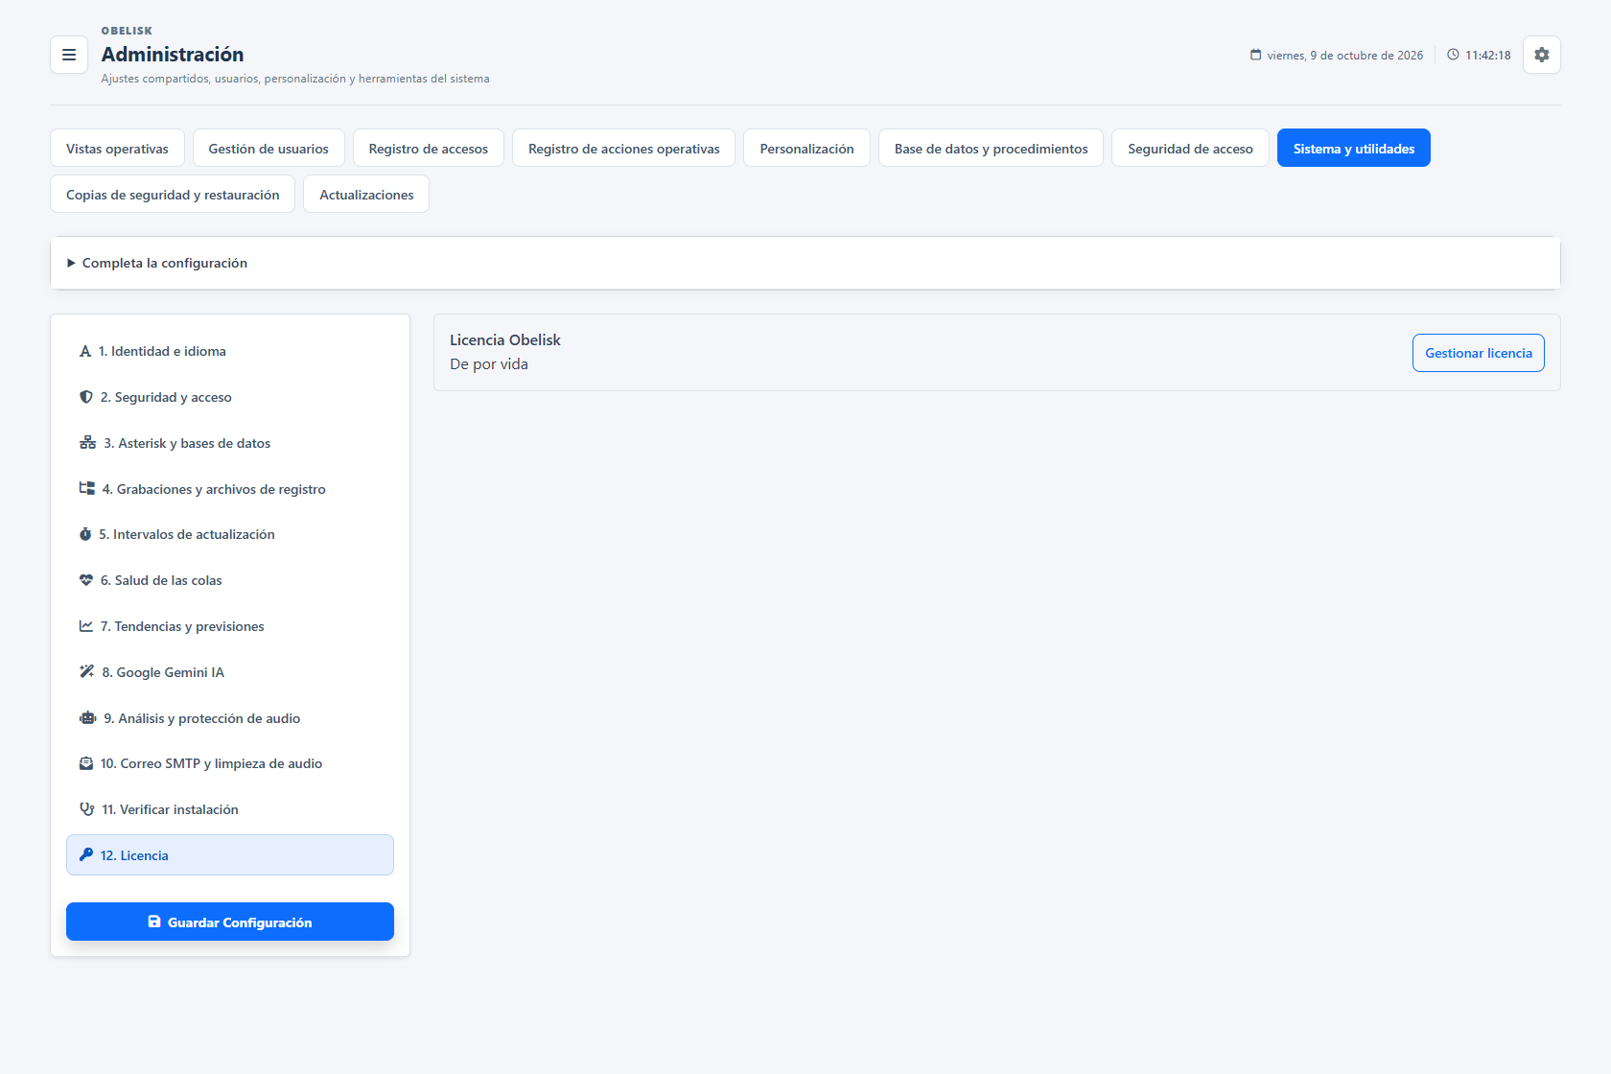Open the gear settings button
The width and height of the screenshot is (1611, 1074).
coord(1541,55)
